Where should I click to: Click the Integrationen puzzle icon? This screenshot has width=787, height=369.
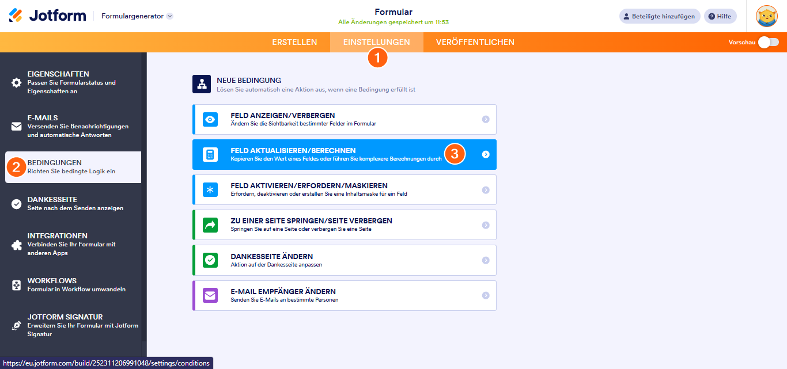(16, 245)
